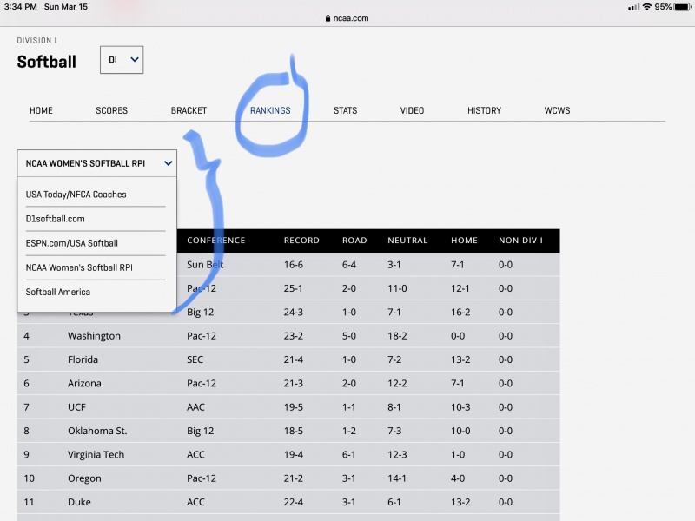Select ESPN.com/USA Softball poll option
The height and width of the screenshot is (521, 695).
point(71,243)
